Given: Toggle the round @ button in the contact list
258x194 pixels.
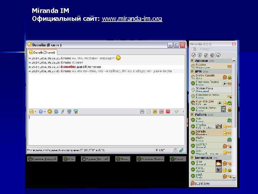Looking at the screenshot, I should click(206, 55).
